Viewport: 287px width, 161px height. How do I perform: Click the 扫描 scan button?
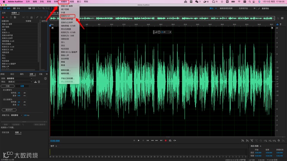tap(7, 86)
